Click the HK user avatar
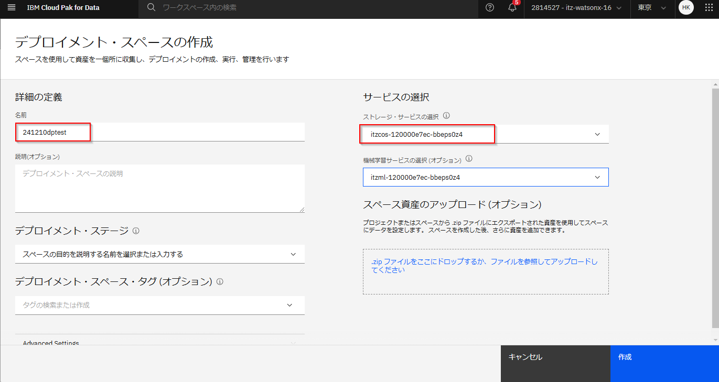The image size is (719, 382). click(x=686, y=7)
